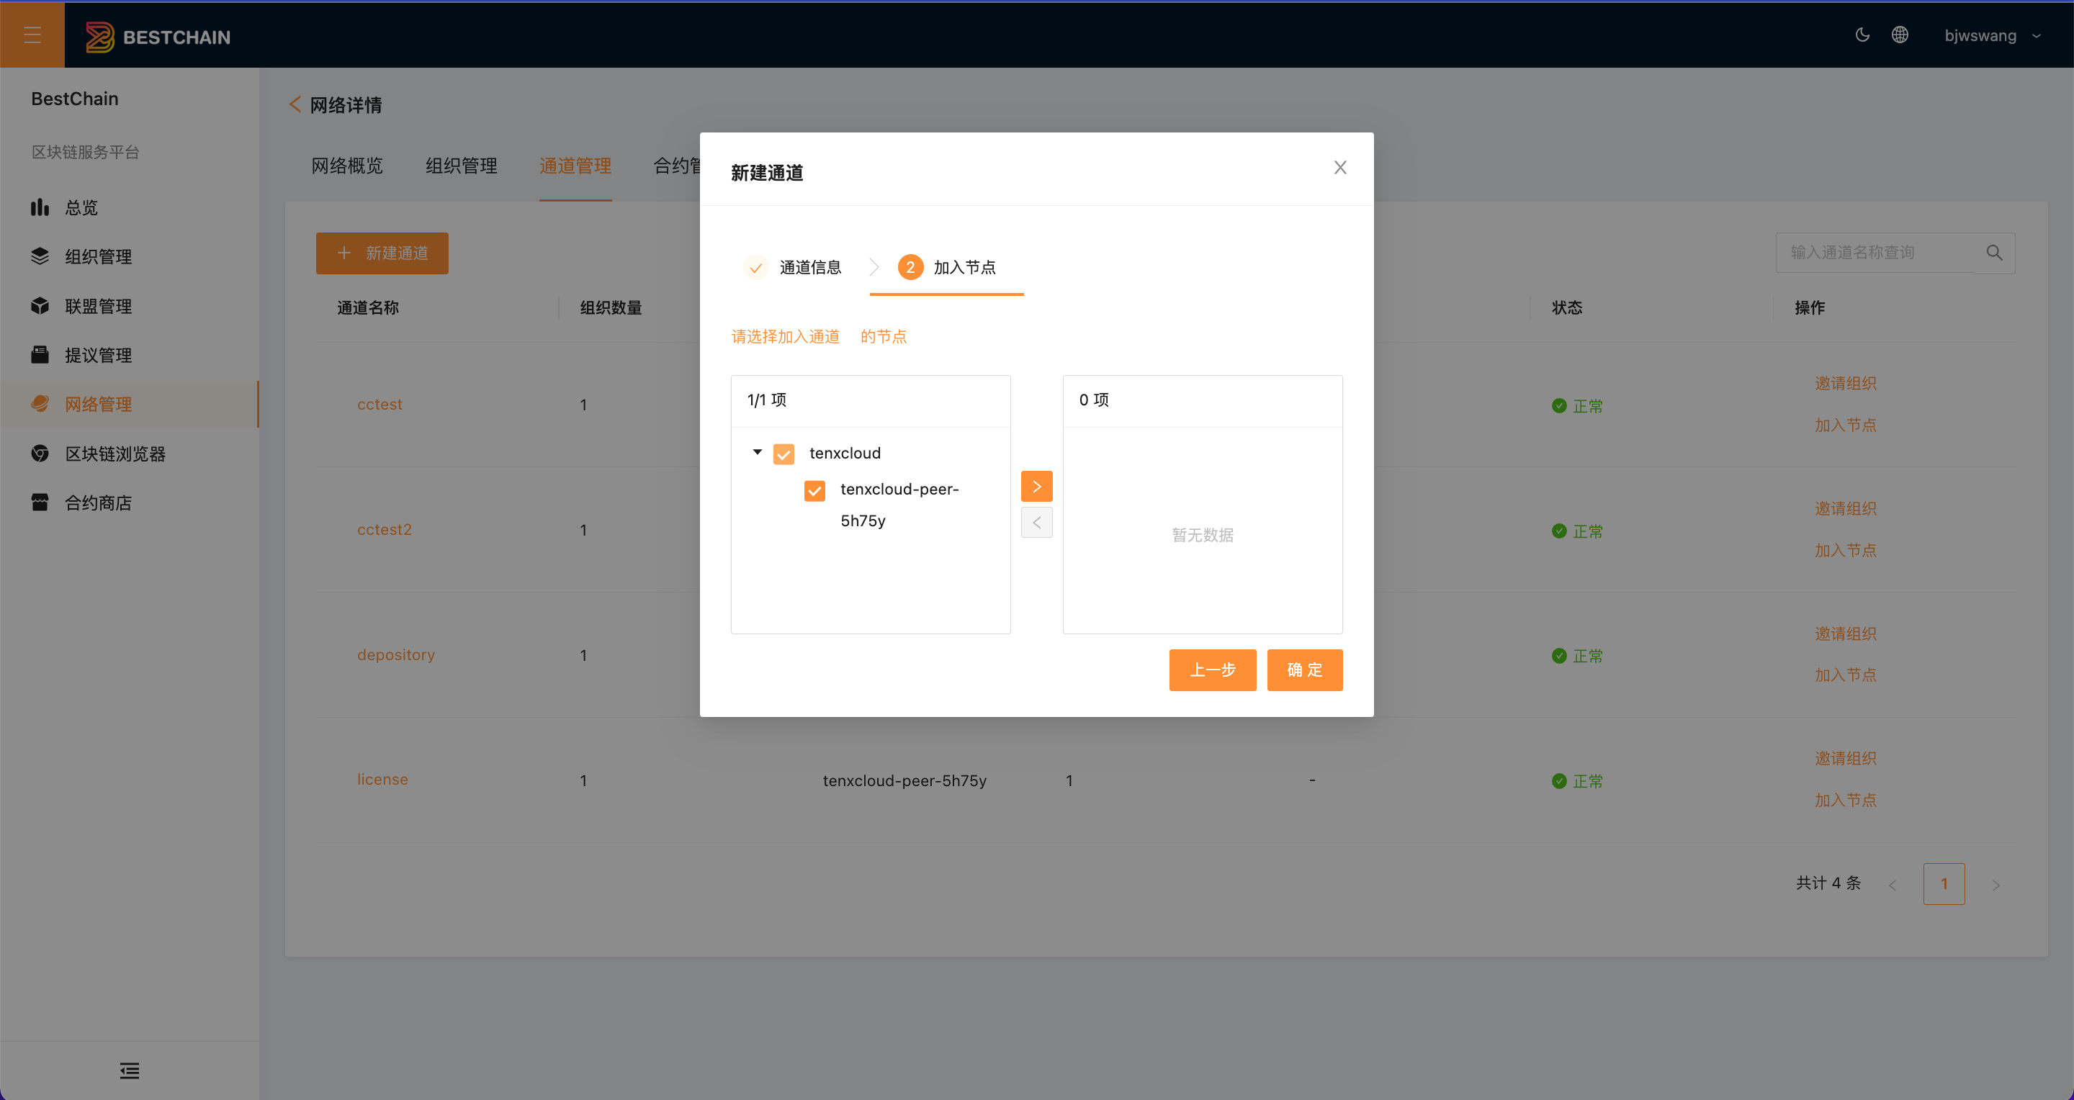Go to the 通道信息 step
2074x1100 pixels.
793,267
